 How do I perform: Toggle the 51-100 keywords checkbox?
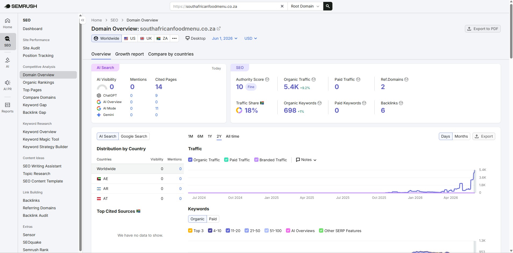point(267,231)
